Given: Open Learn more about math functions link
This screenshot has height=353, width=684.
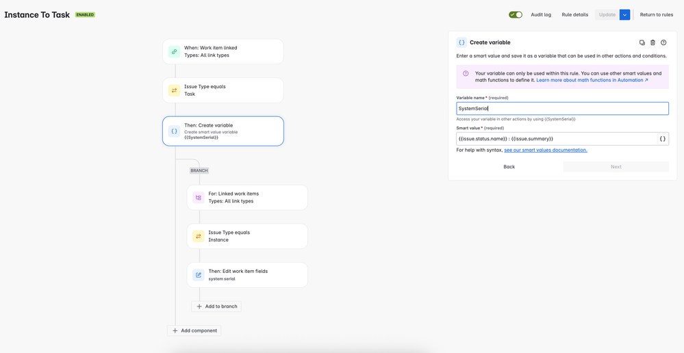Looking at the screenshot, I should point(592,80).
